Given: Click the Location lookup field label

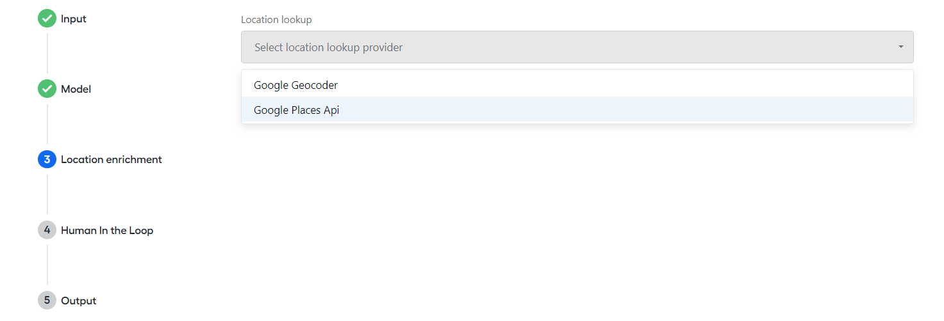Looking at the screenshot, I should tap(276, 19).
